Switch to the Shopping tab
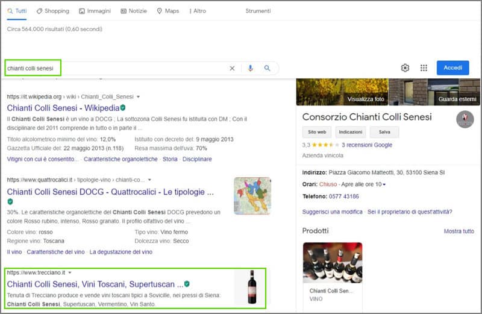 (x=53, y=11)
